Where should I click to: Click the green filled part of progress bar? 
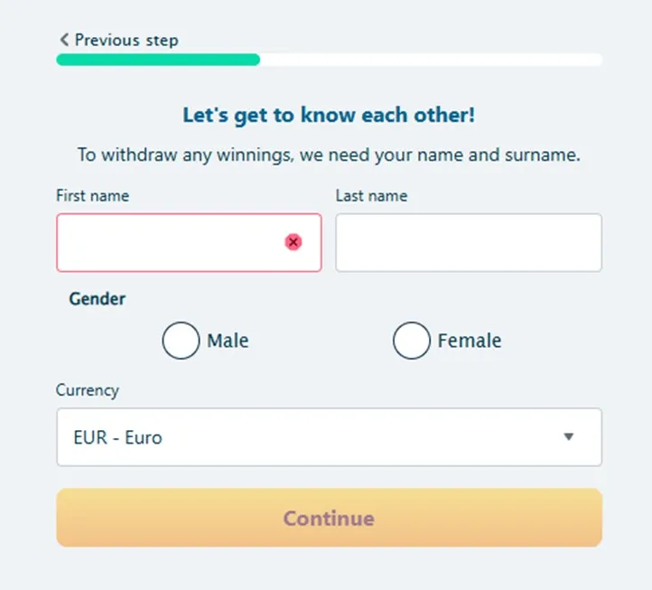tap(158, 60)
